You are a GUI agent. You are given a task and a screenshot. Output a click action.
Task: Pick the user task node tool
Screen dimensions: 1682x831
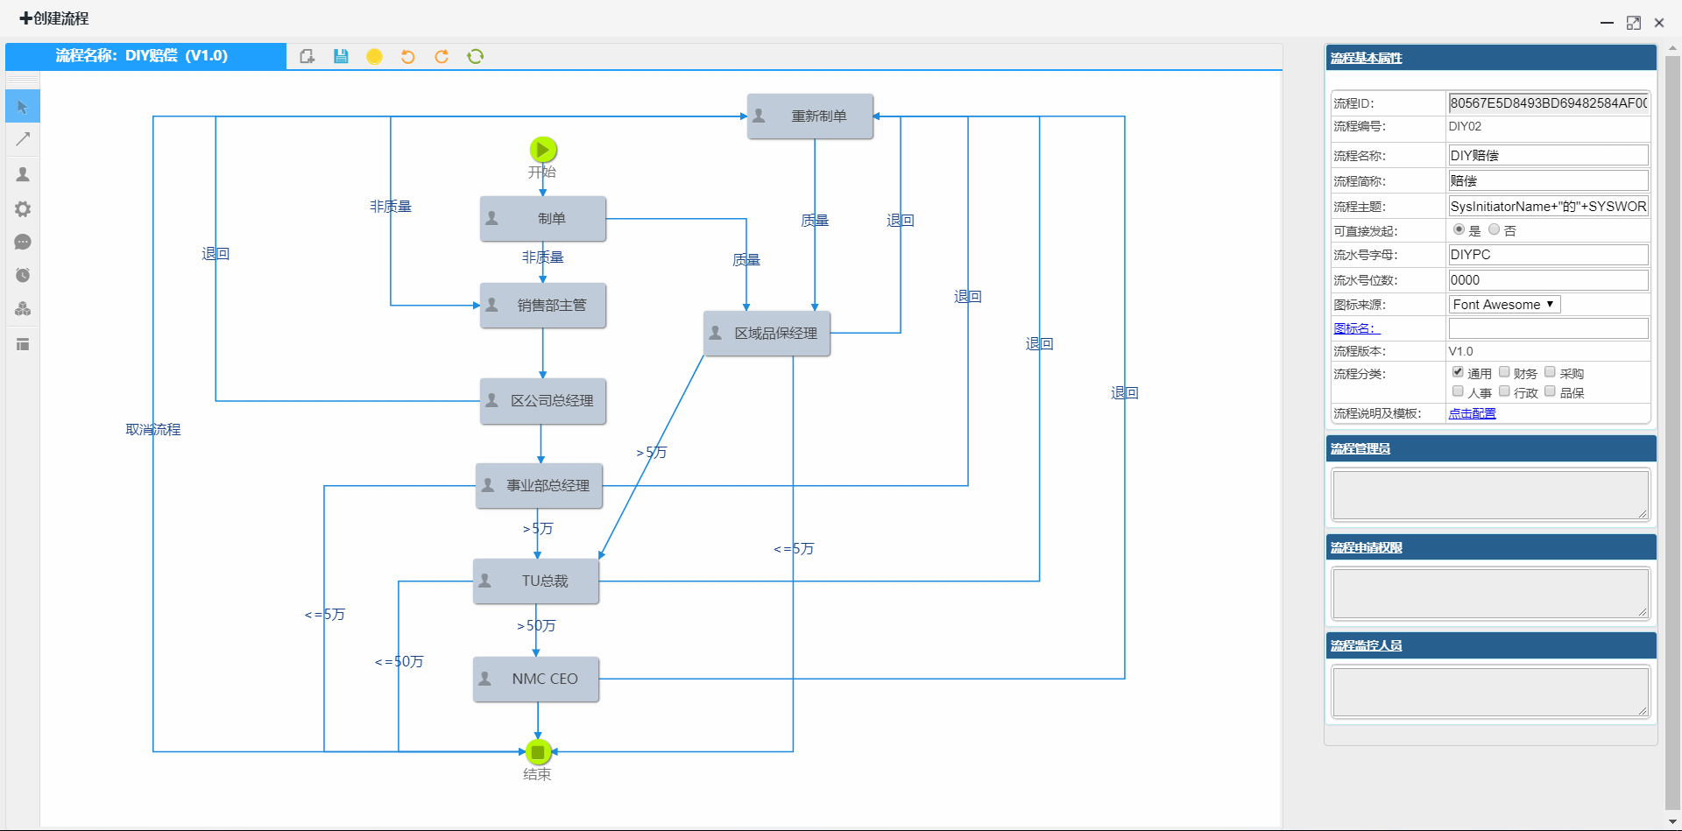click(x=23, y=174)
